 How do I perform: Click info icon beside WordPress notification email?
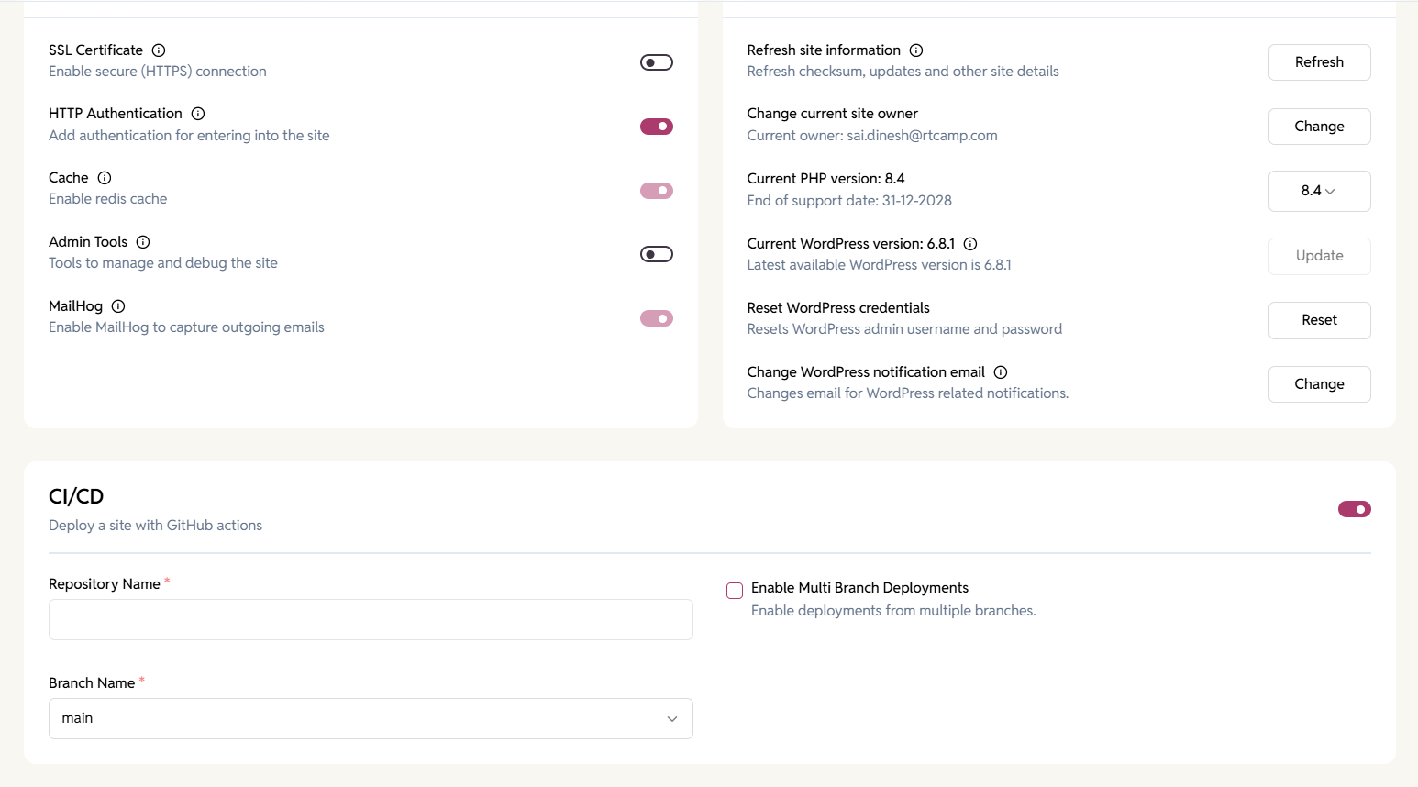click(1001, 372)
